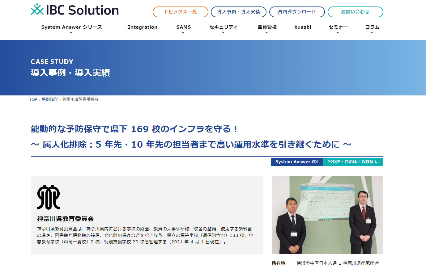Image resolution: width=426 pixels, height=269 pixels.
Task: Click the トピックス一覧 button
Action: coord(181,12)
